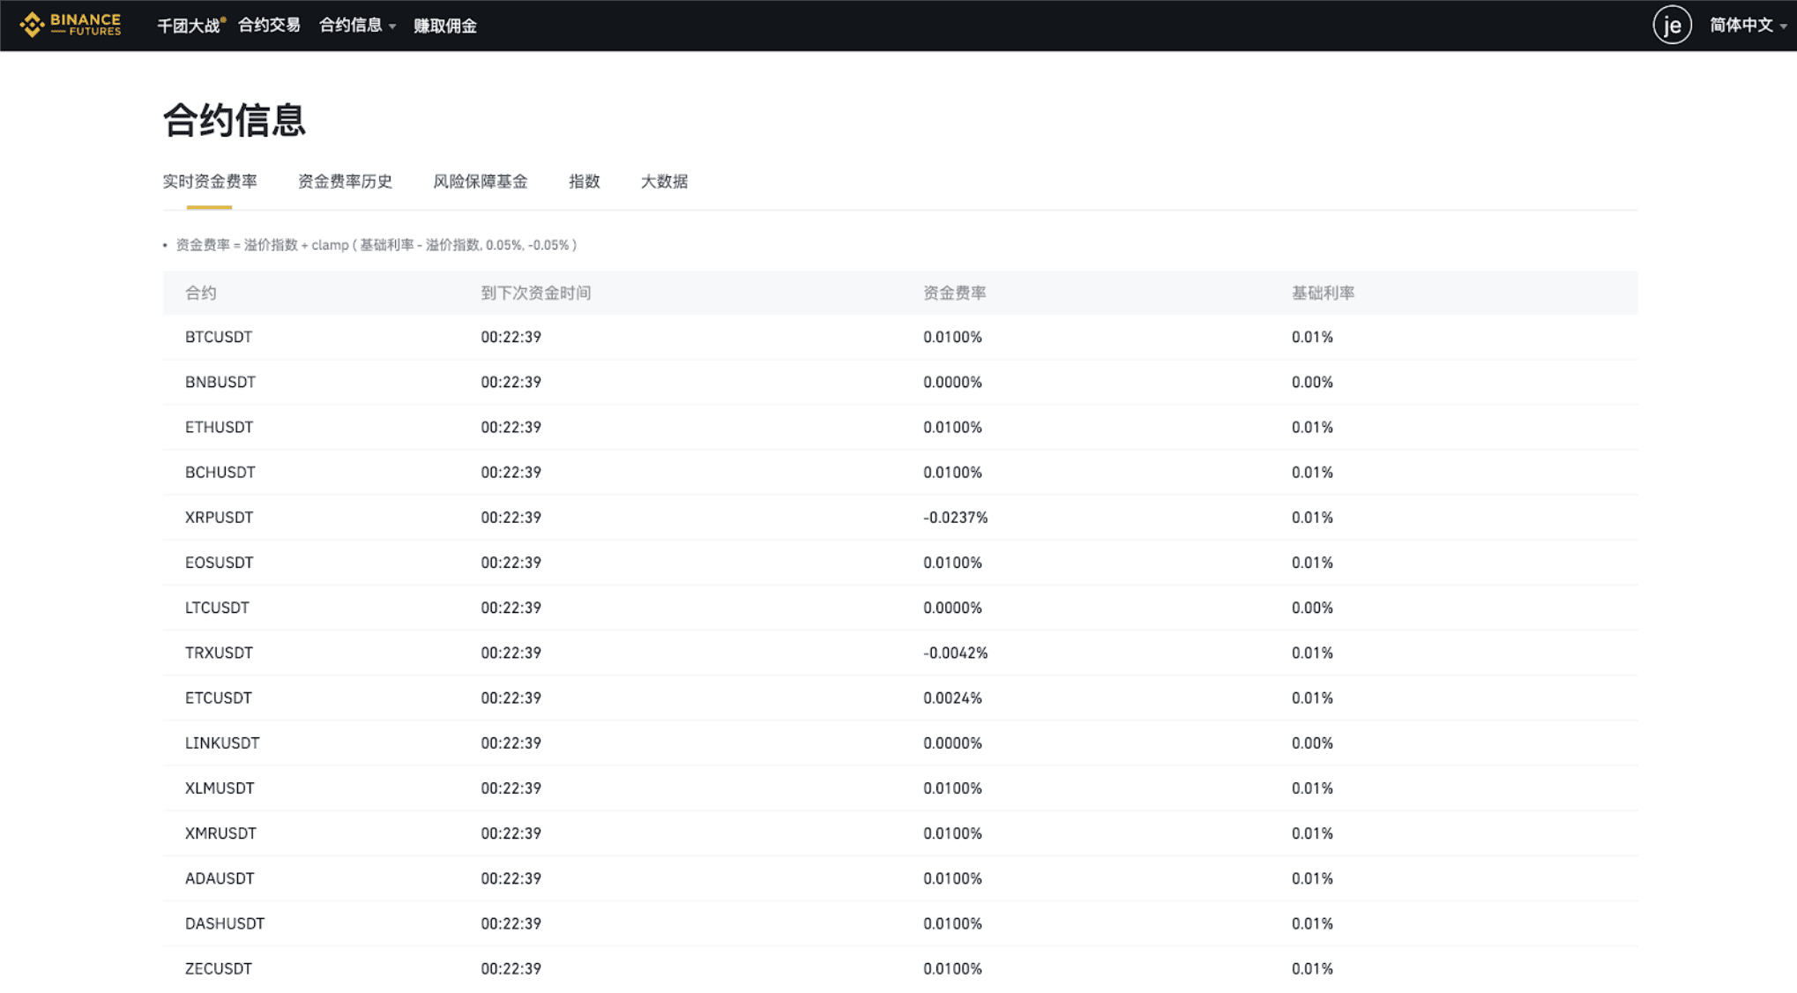The image size is (1797, 993).
Task: Open the 'je' user avatar
Action: [1671, 25]
